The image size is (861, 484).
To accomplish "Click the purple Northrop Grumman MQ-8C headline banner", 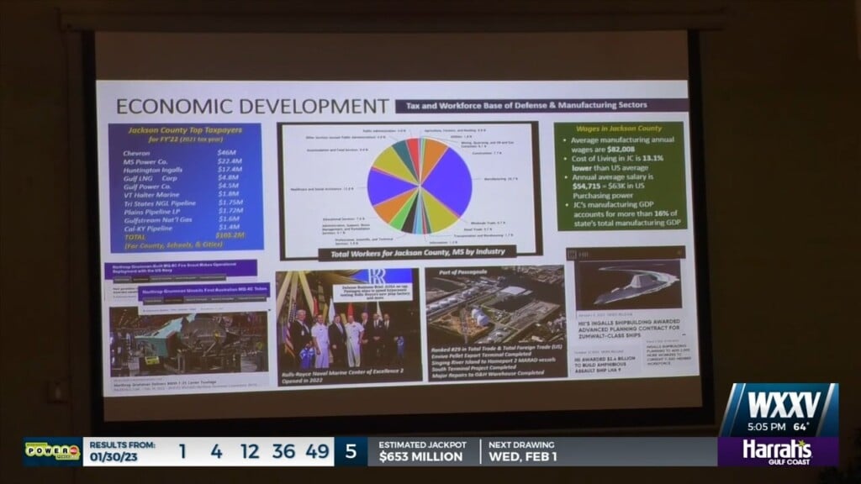I will (181, 268).
